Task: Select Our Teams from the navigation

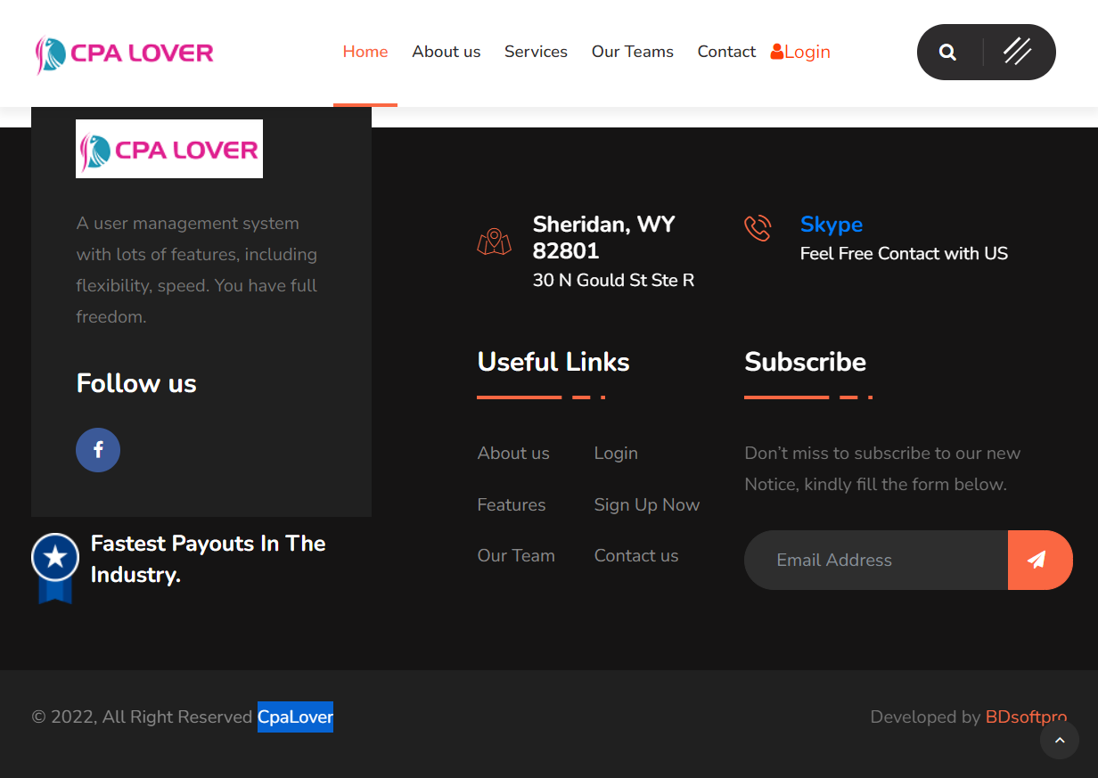Action: 633,52
